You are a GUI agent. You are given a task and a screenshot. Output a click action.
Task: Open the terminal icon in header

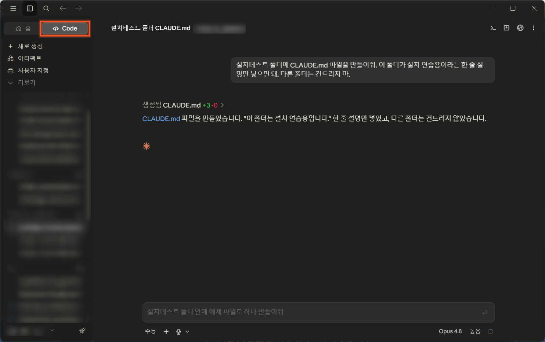tap(493, 28)
